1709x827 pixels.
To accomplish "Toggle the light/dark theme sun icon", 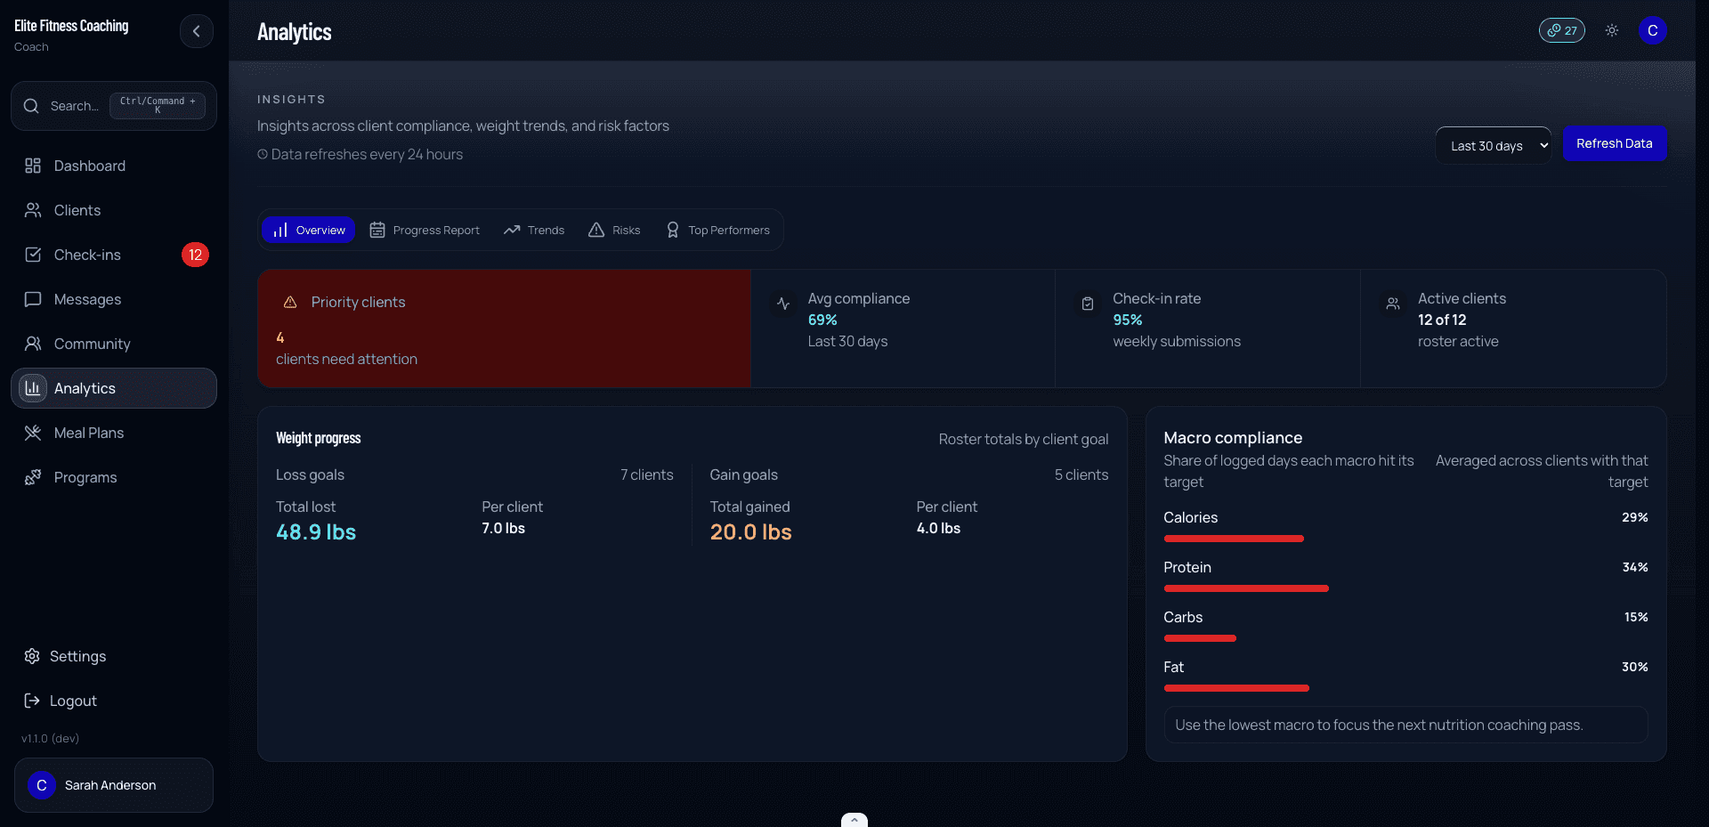I will pos(1612,30).
